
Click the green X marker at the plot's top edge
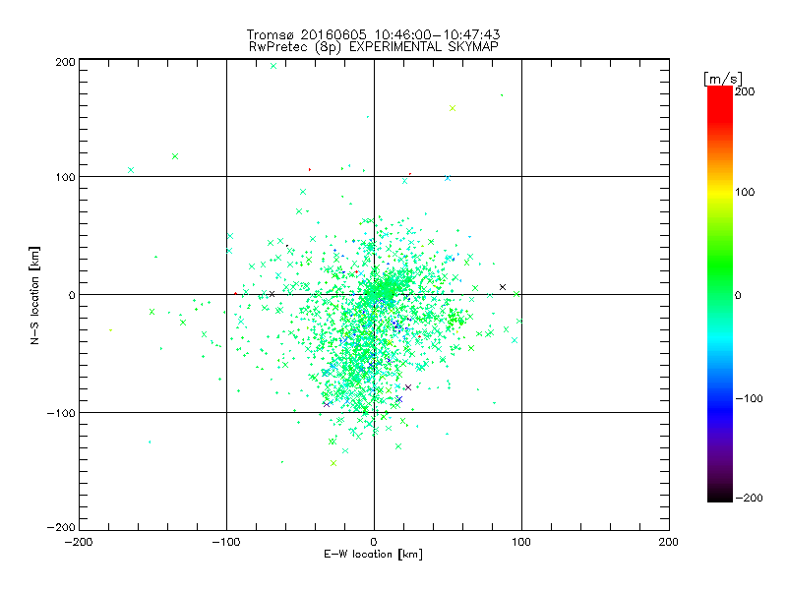pos(273,66)
